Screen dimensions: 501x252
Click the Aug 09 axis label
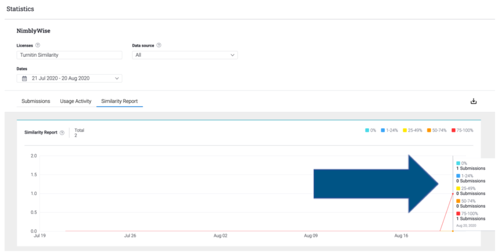[311, 236]
